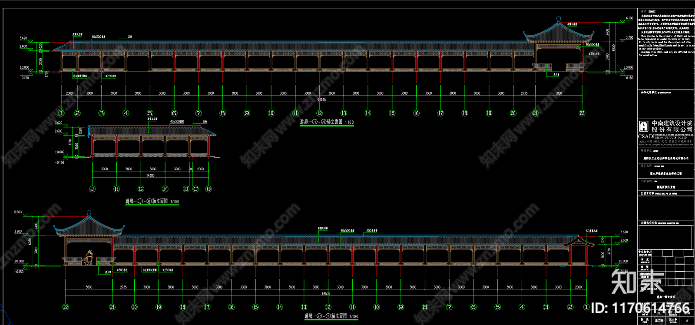Image resolution: width=695 pixels, height=325 pixels.
Task: Select the 2735 dimension in top elevation
Action: click(x=524, y=93)
